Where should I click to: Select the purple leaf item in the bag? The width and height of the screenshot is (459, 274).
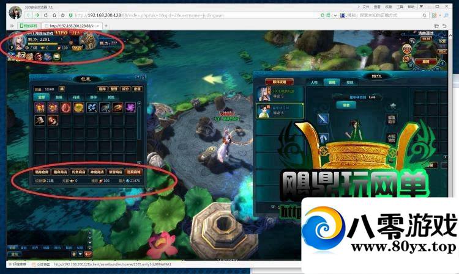tap(130, 107)
